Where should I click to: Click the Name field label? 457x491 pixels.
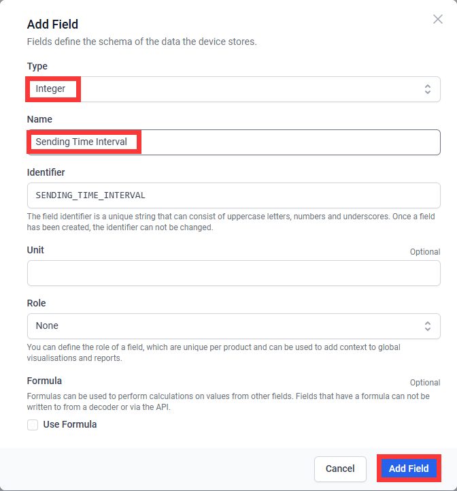click(39, 119)
